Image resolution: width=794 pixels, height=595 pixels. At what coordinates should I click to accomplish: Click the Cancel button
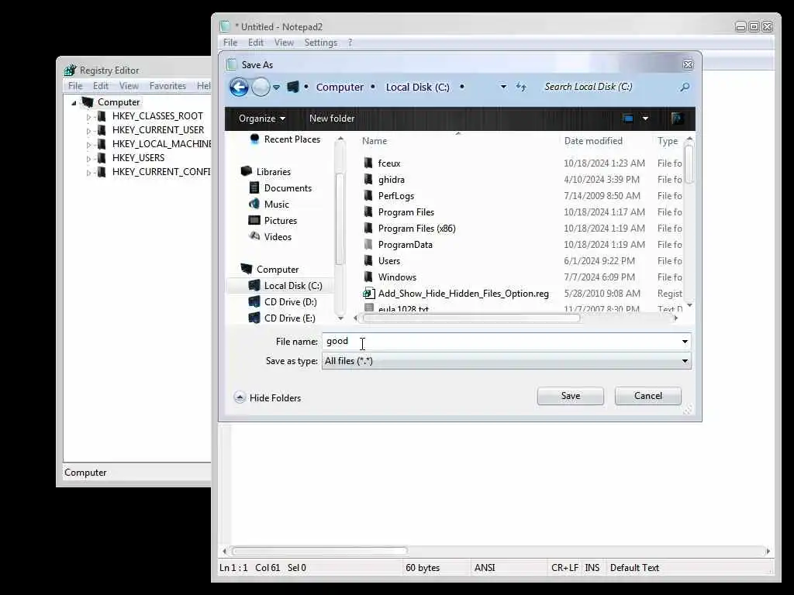pyautogui.click(x=648, y=396)
